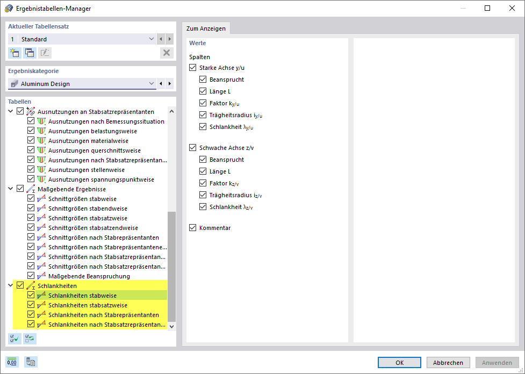Click icon of Ausnutzungen materialweise
The height and width of the screenshot is (374, 525).
(x=41, y=141)
